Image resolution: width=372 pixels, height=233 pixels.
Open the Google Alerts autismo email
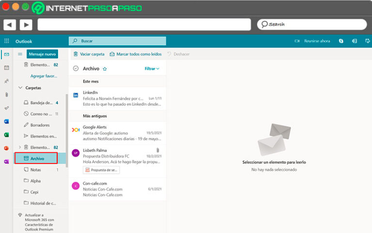coord(117,133)
